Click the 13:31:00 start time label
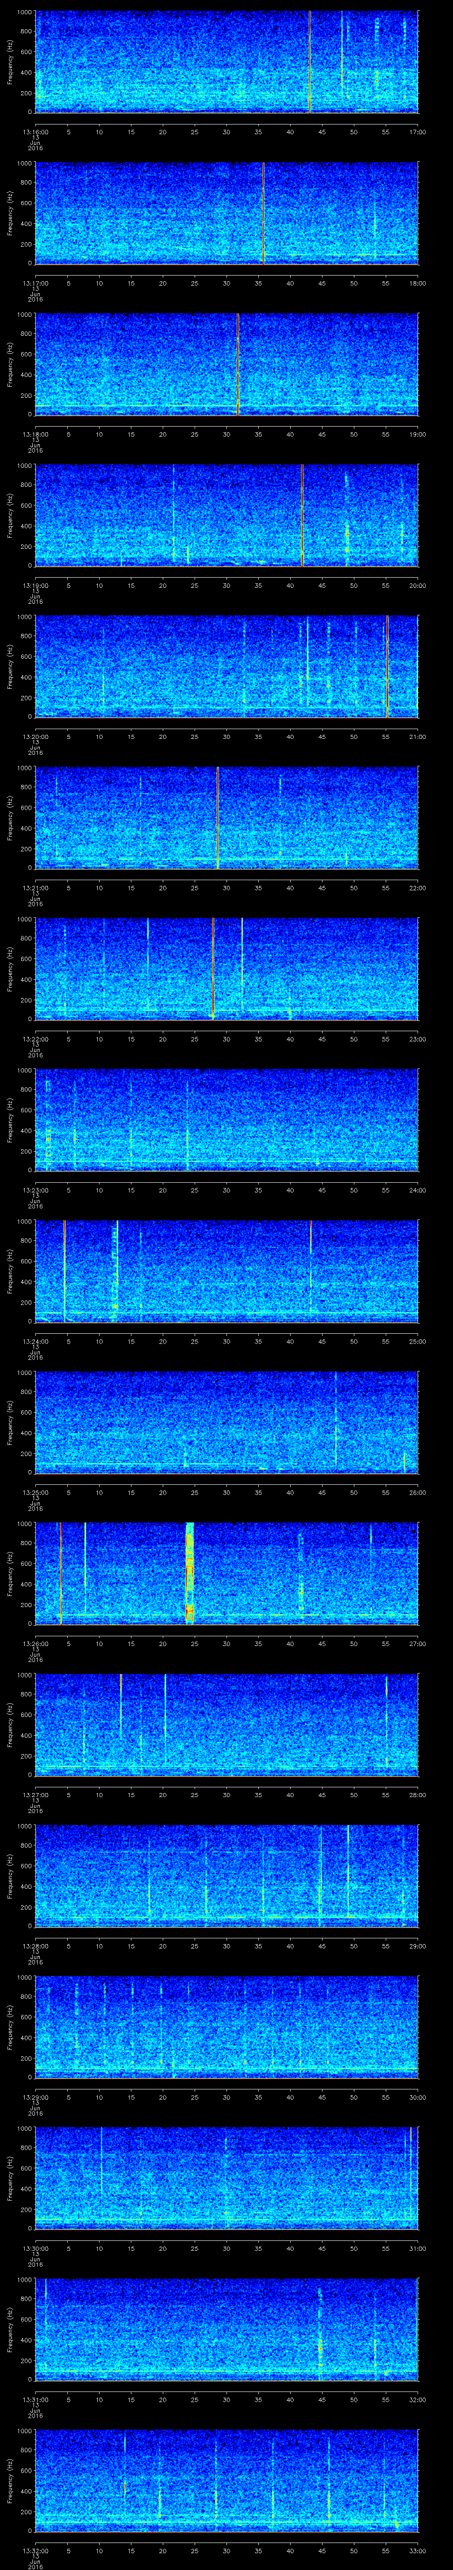 coord(35,2399)
